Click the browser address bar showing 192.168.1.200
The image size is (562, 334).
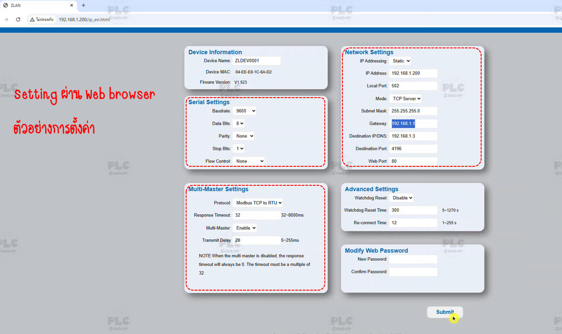coord(84,19)
